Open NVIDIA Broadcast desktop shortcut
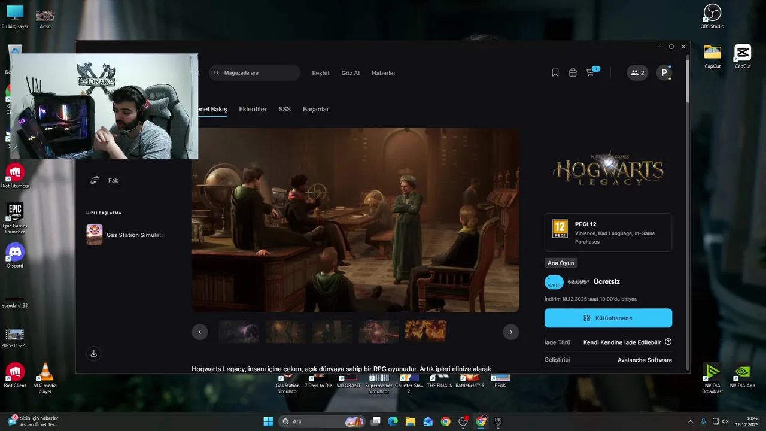Screen dimensions: 766x431 coord(712,378)
